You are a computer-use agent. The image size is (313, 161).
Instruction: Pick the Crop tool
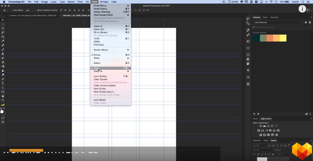3,36
